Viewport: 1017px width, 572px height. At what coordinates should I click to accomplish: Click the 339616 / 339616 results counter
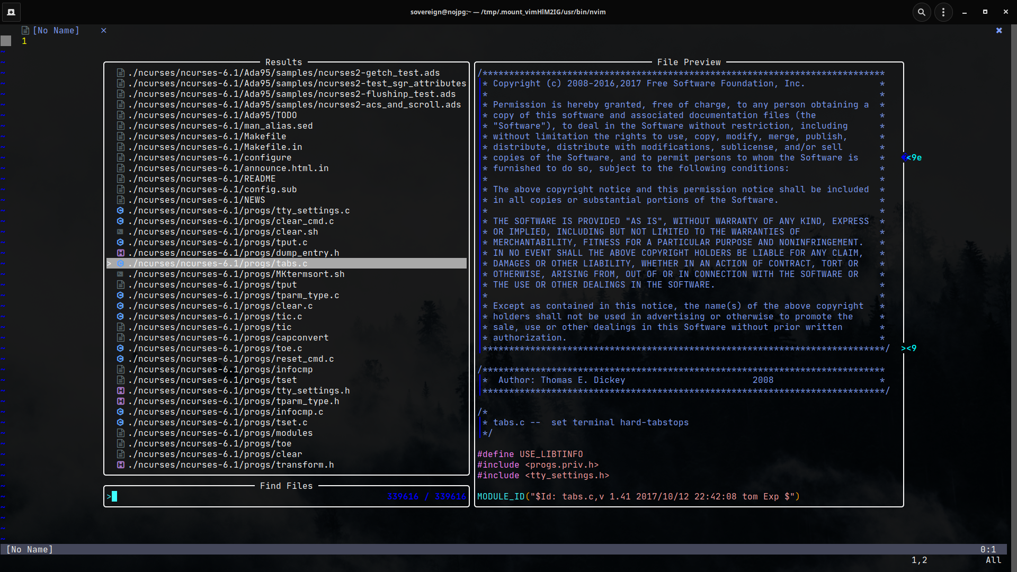[x=426, y=497]
